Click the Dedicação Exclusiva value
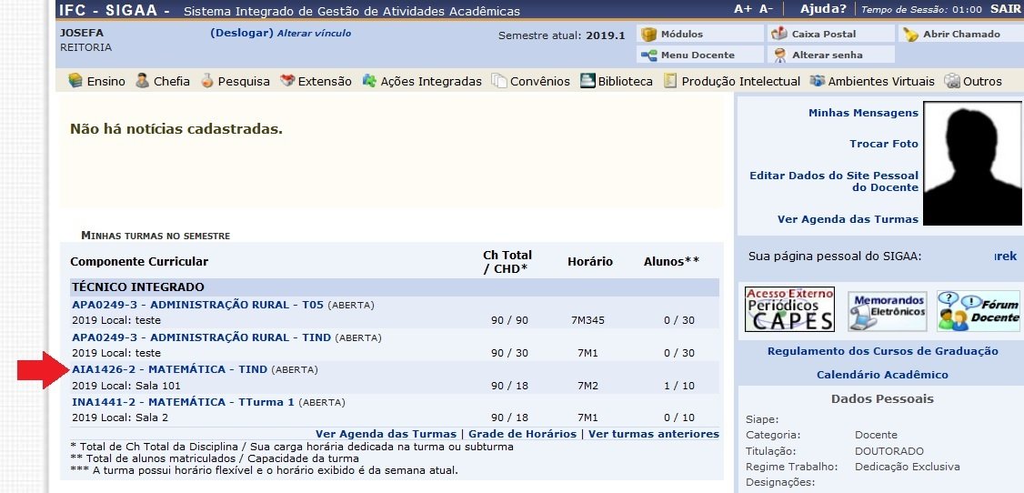This screenshot has height=493, width=1024. [907, 467]
